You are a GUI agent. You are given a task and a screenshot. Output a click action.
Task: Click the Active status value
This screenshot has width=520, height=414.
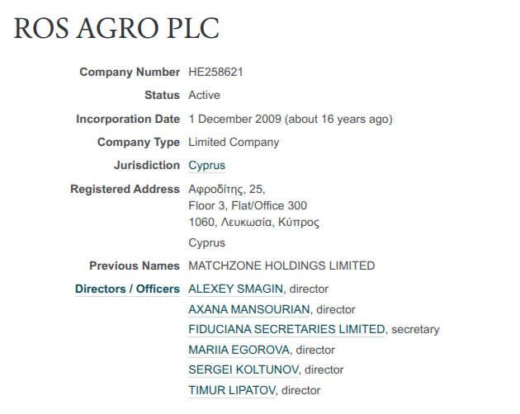point(204,96)
